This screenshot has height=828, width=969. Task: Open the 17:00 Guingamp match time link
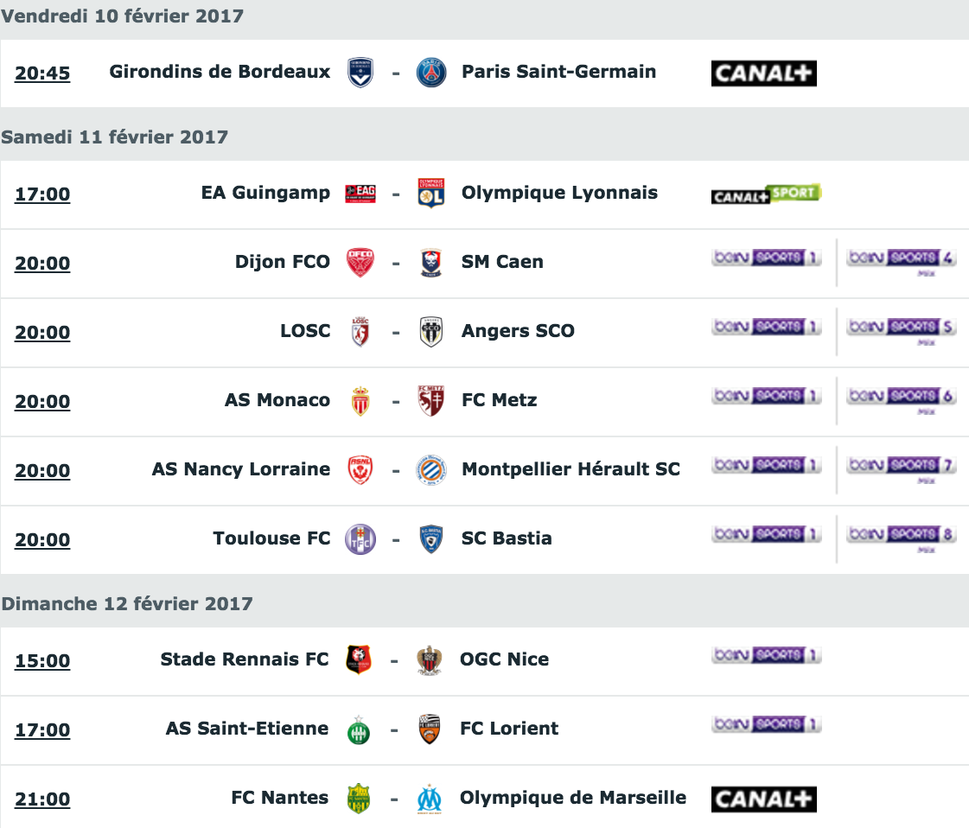pos(42,194)
